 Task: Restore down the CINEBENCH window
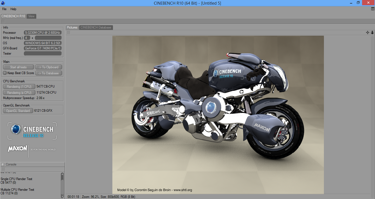coord(358,3)
